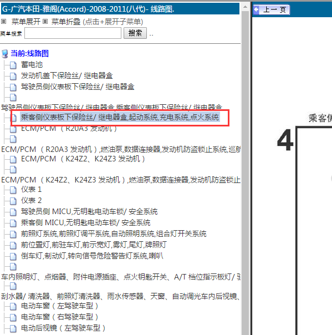Click the arrow icon on 上一页 button
Viewport: 332px width, 335px height.
point(257,9)
